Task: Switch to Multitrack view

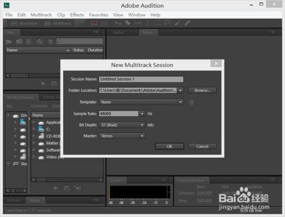Action: pyautogui.click(x=58, y=23)
